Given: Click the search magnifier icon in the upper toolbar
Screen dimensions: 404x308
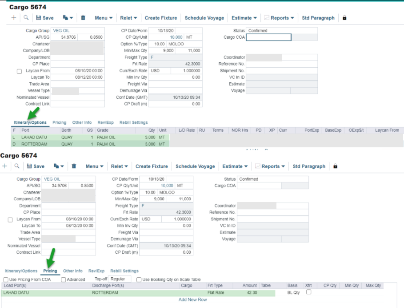Looking at the screenshot, I should pyautogui.click(x=26, y=18).
